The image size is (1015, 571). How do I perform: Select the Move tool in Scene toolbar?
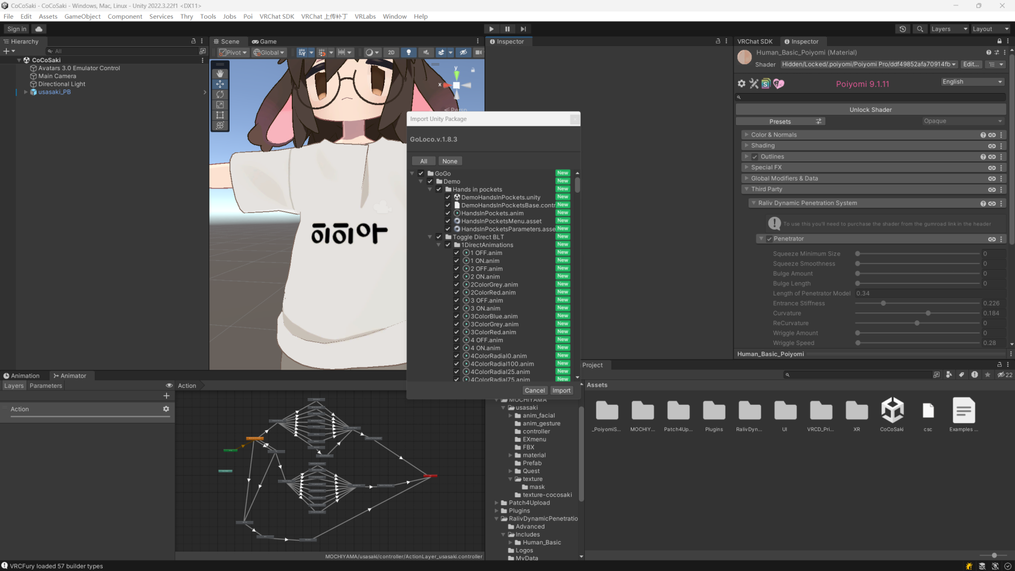coord(220,84)
